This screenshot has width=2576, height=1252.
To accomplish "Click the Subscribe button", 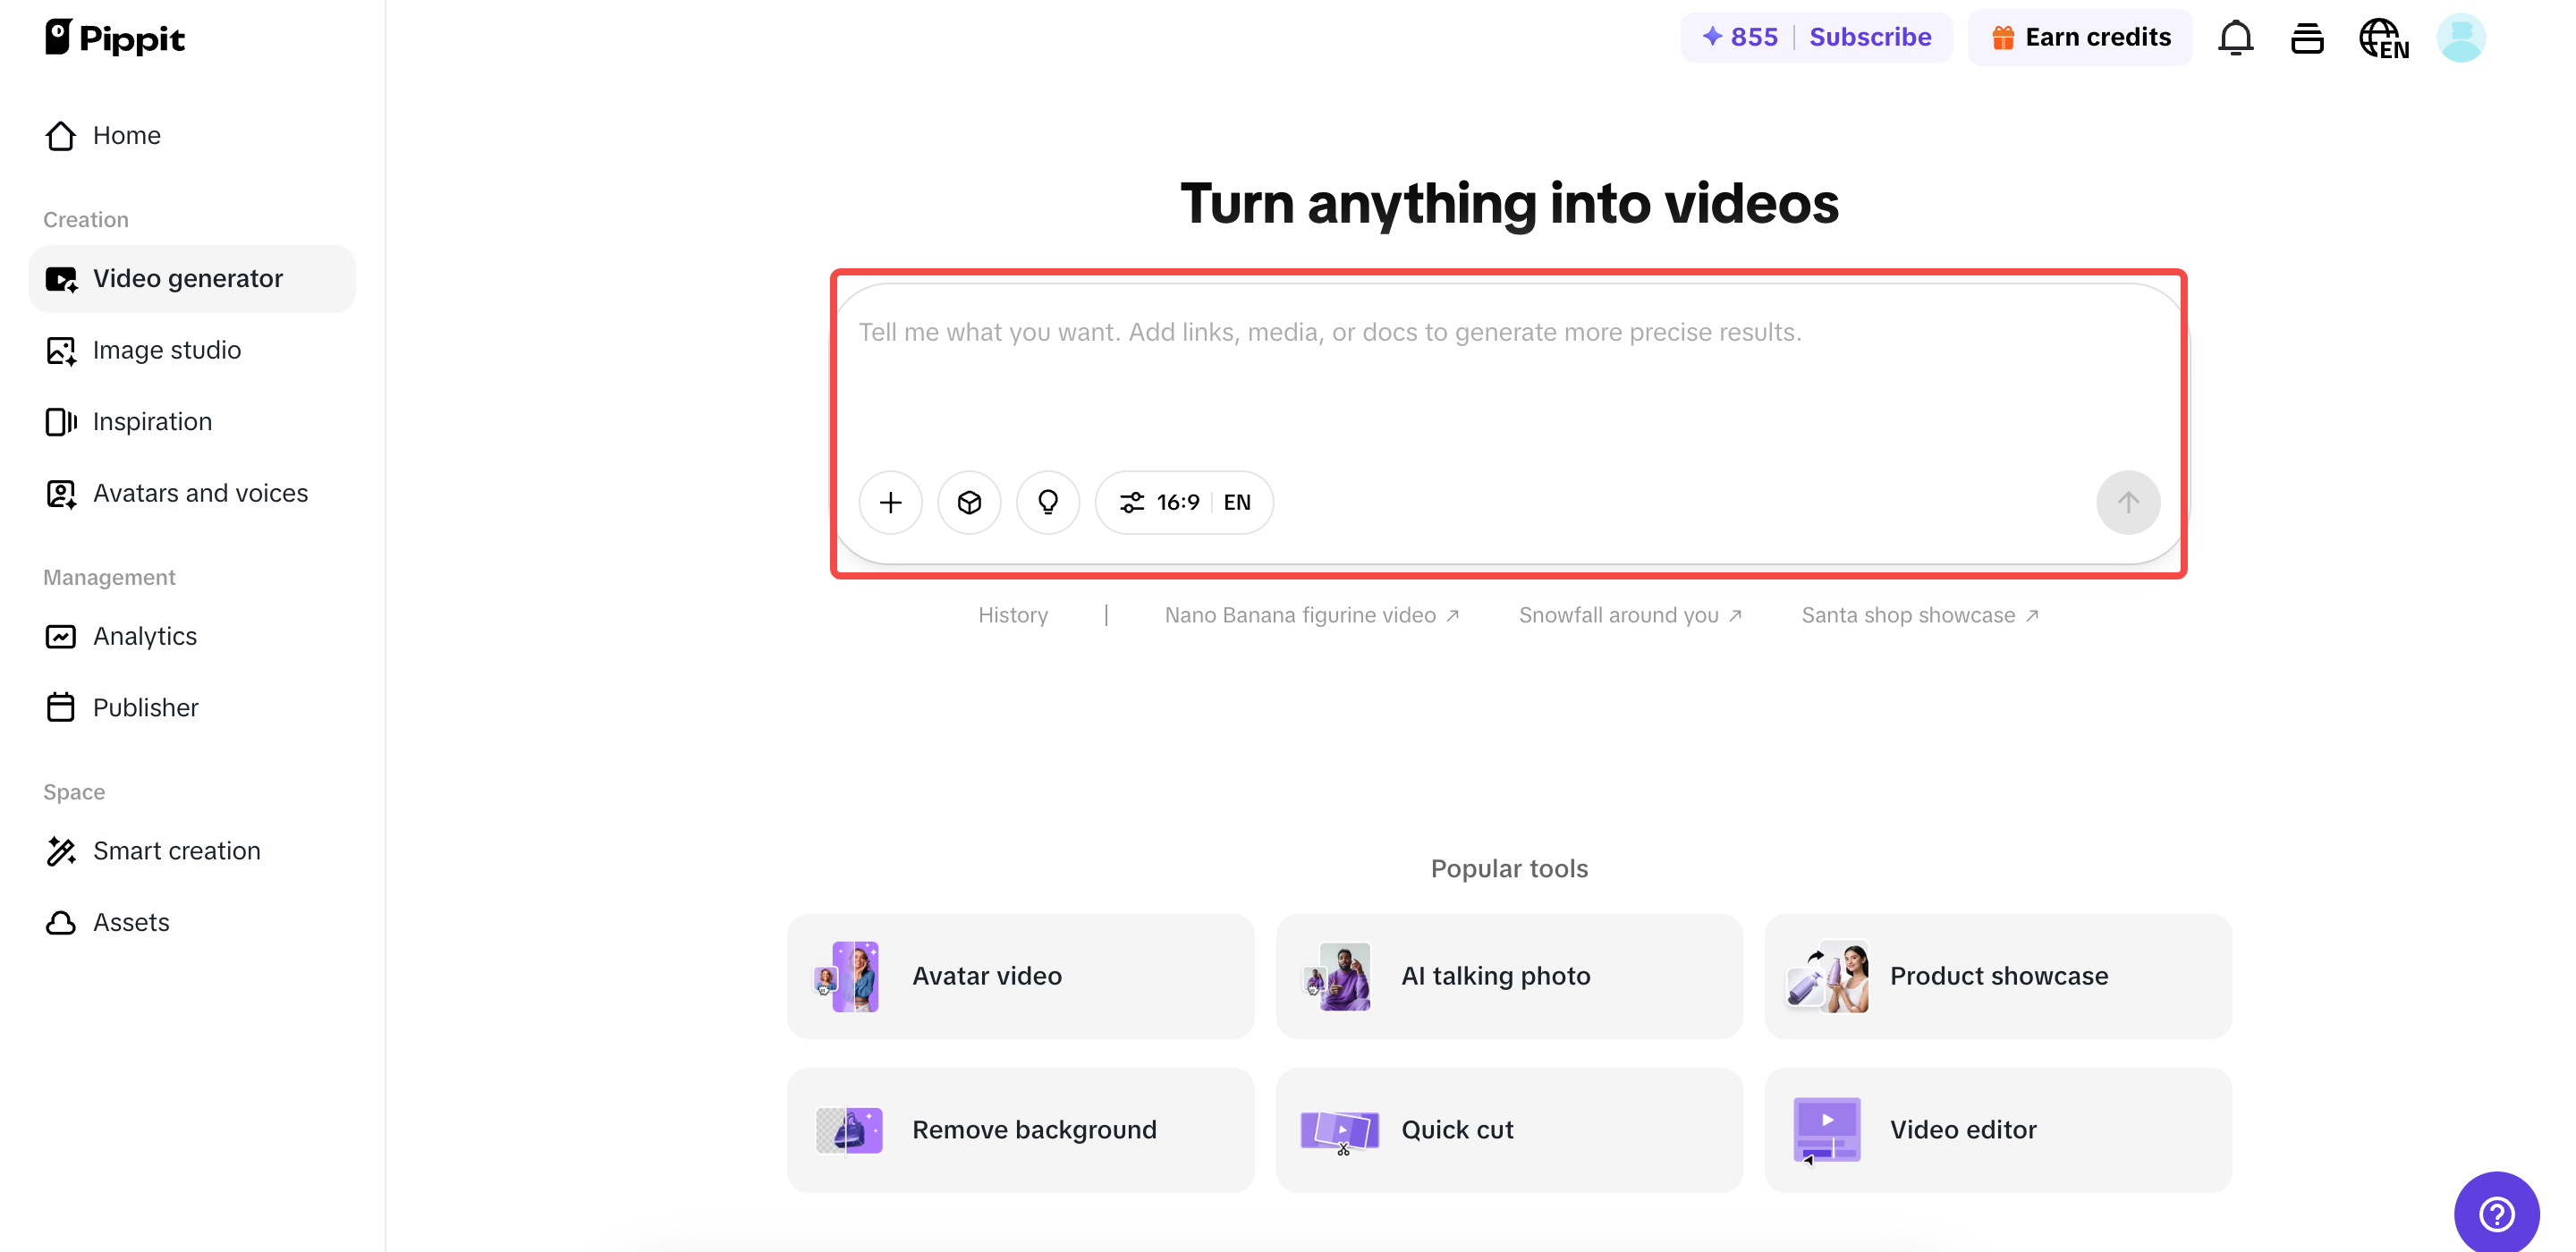I will pyautogui.click(x=1870, y=37).
